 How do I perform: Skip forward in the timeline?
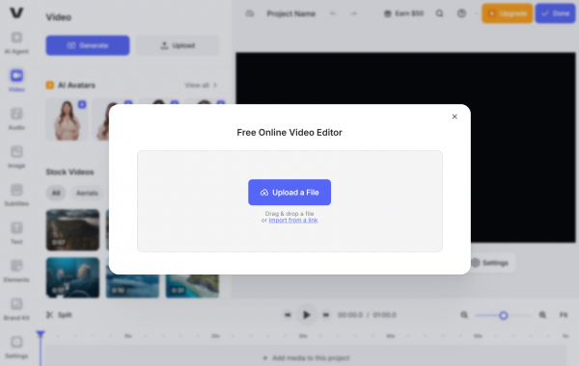[326, 315]
